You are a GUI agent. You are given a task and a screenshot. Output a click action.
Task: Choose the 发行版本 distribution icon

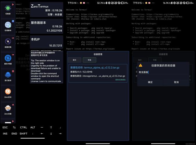coord(8,75)
